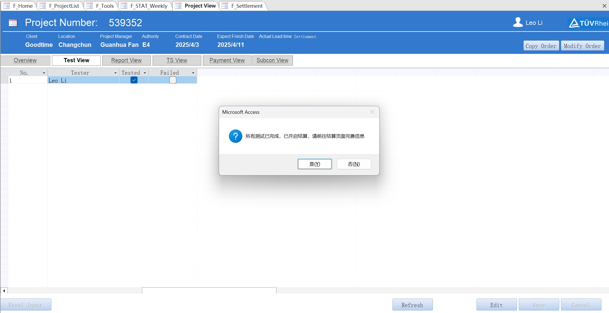Click the expected finish date 2025/4/11
Image resolution: width=609 pixels, height=313 pixels.
[231, 45]
